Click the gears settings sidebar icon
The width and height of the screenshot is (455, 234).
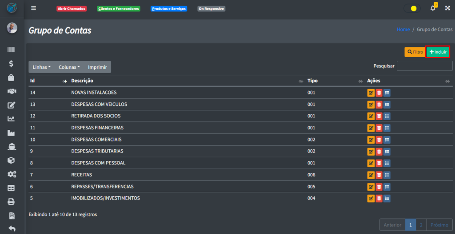click(x=12, y=174)
